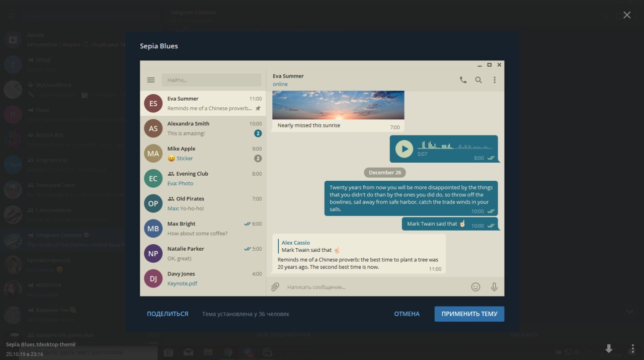644x360 pixels.
Task: Click the "Twenty years from now" message bubble
Action: tap(411, 198)
